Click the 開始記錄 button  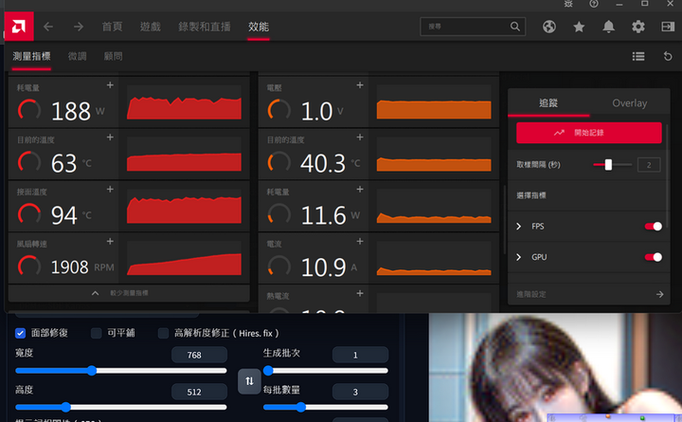589,133
